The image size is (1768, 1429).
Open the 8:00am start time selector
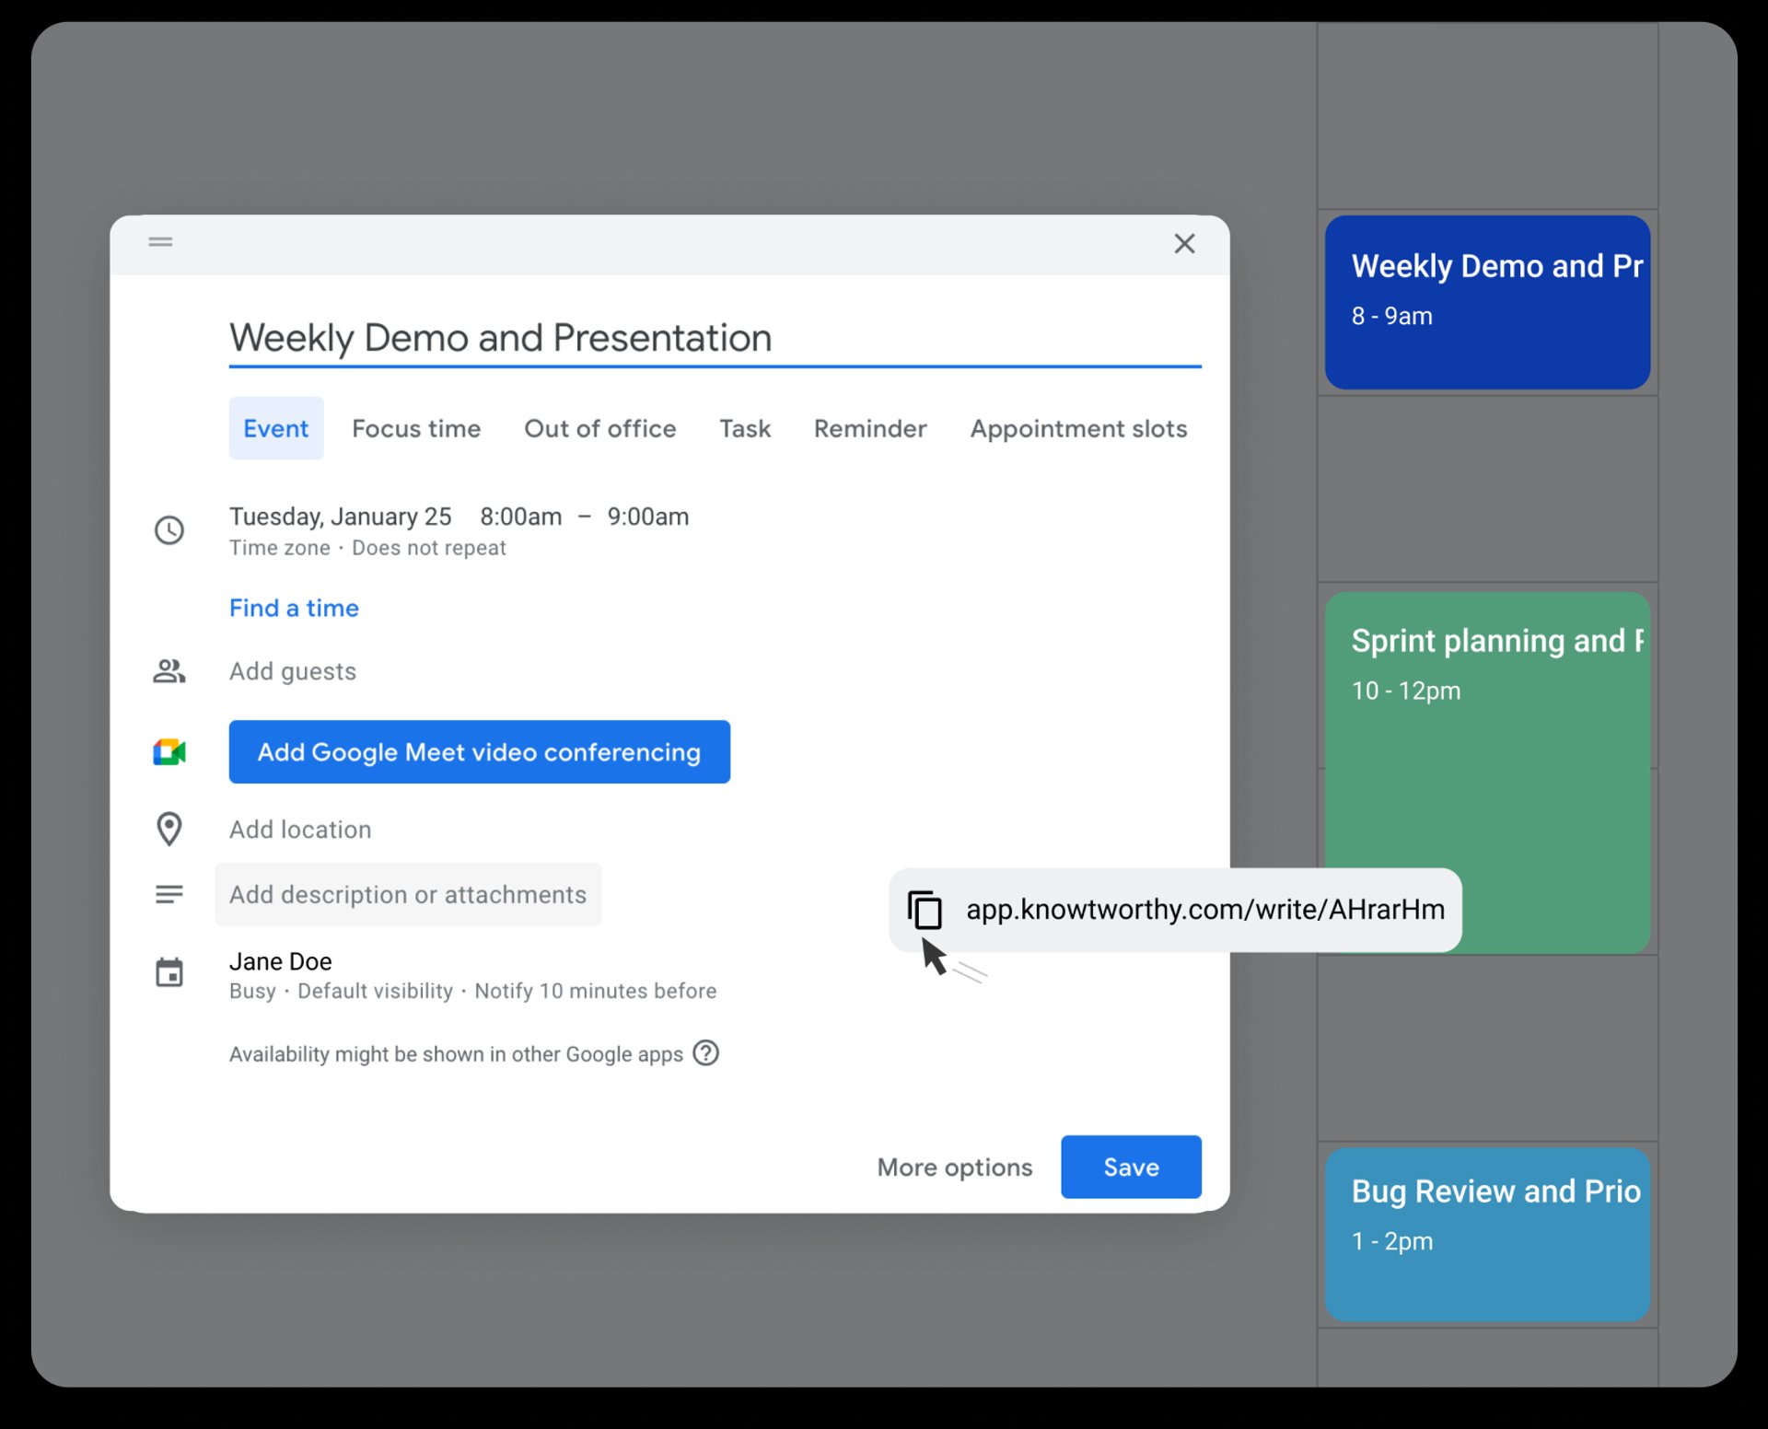pos(521,517)
